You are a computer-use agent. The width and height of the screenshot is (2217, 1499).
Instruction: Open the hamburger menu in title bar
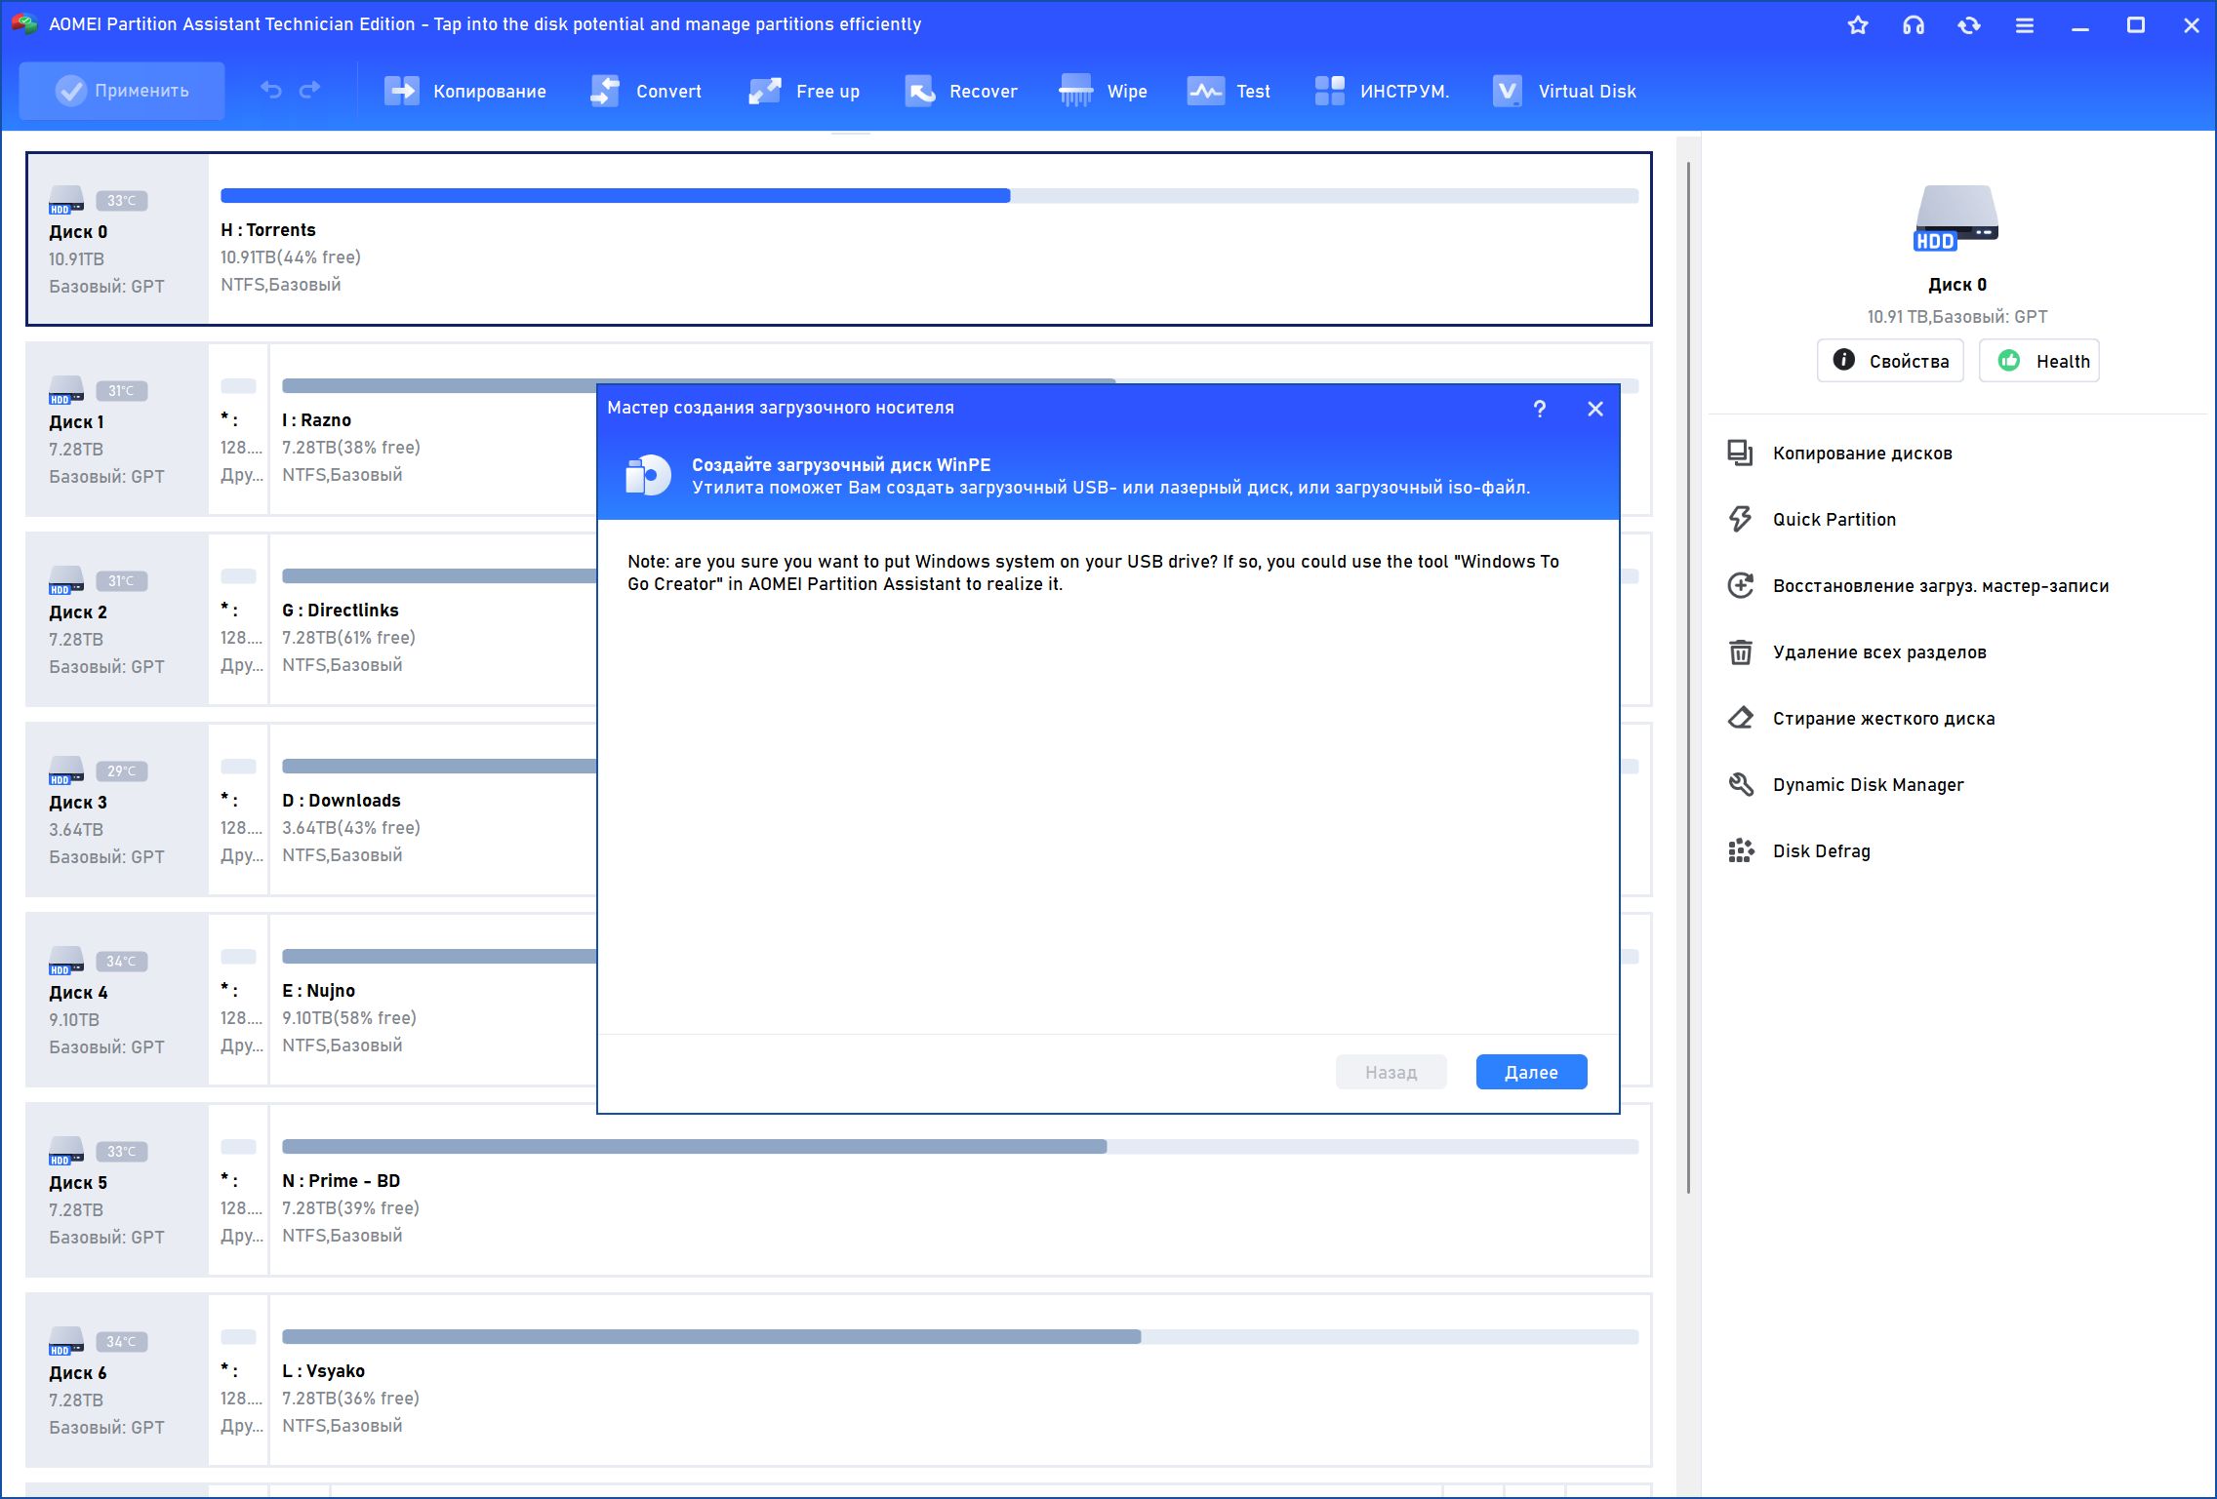(2025, 25)
